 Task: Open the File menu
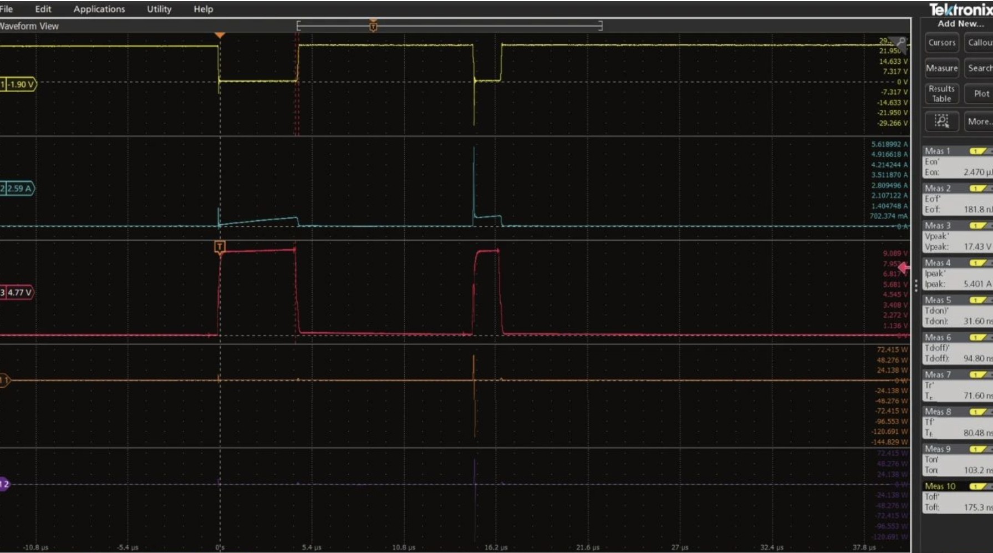point(6,9)
